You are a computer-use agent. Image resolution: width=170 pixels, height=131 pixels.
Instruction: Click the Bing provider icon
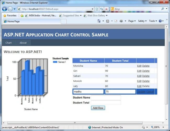(112, 9)
